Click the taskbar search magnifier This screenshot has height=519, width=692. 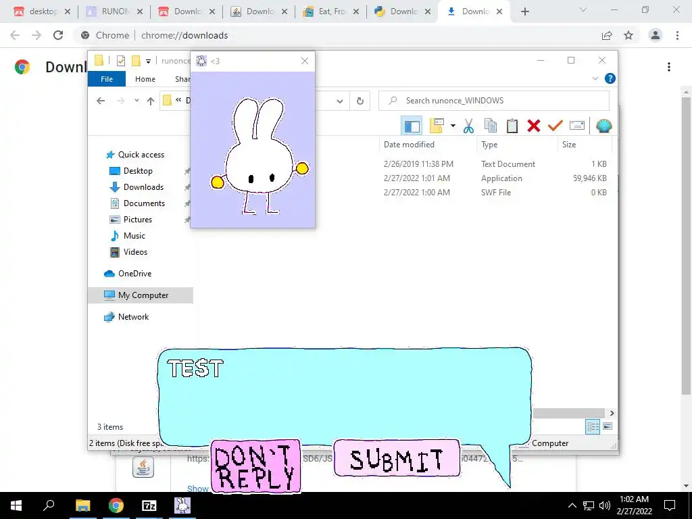(x=49, y=505)
